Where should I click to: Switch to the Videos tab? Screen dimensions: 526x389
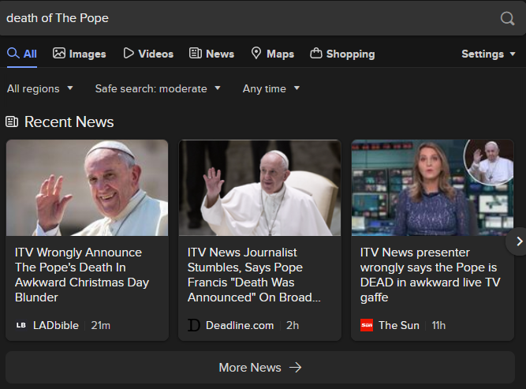point(148,54)
